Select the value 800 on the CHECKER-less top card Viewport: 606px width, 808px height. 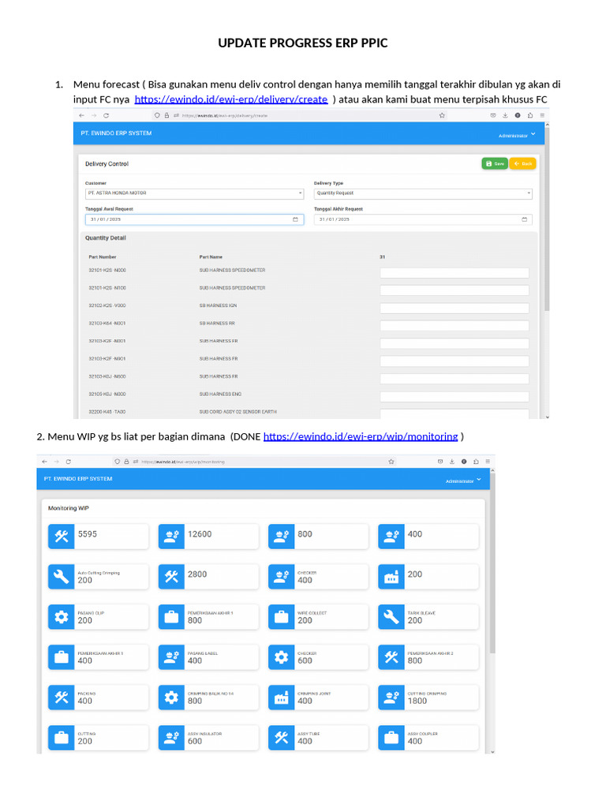pyautogui.click(x=305, y=534)
